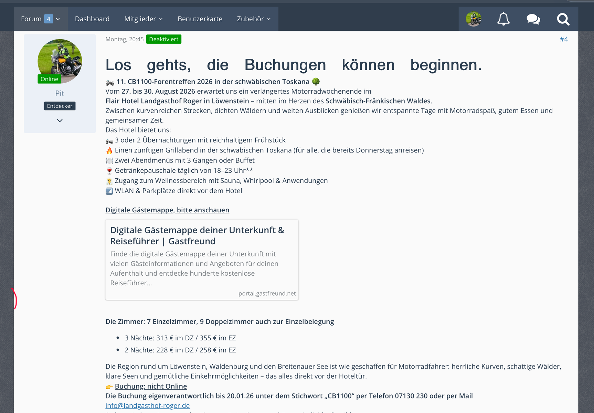The height and width of the screenshot is (413, 594).
Task: Click the portal.gastfreund.net source text
Action: coord(267,293)
